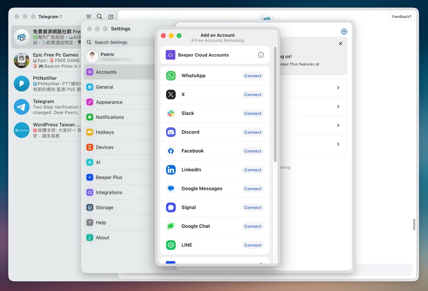This screenshot has width=428, height=291.
Task: Switch to Appearance settings
Action: point(119,102)
